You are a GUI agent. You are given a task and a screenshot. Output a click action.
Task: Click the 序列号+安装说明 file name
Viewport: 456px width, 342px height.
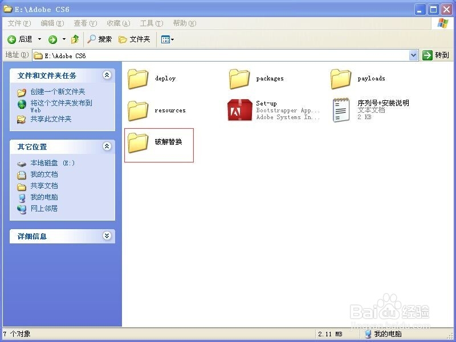(383, 103)
